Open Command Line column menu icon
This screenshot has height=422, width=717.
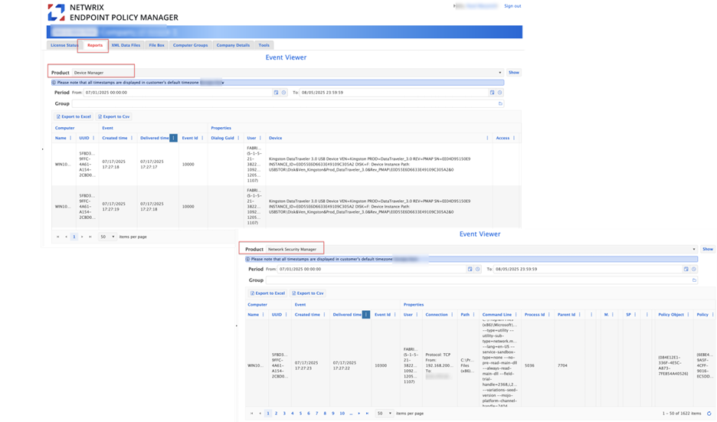click(516, 315)
